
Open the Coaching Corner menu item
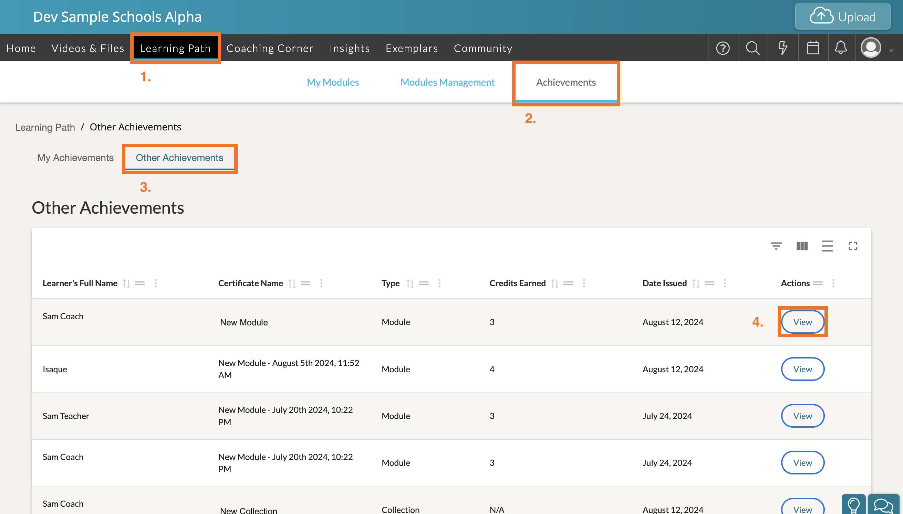[270, 48]
